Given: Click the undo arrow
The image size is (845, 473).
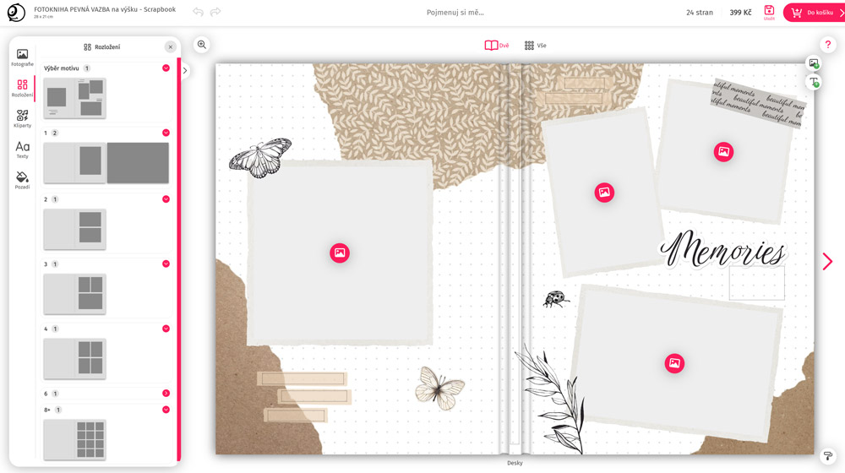Looking at the screenshot, I should click(198, 12).
